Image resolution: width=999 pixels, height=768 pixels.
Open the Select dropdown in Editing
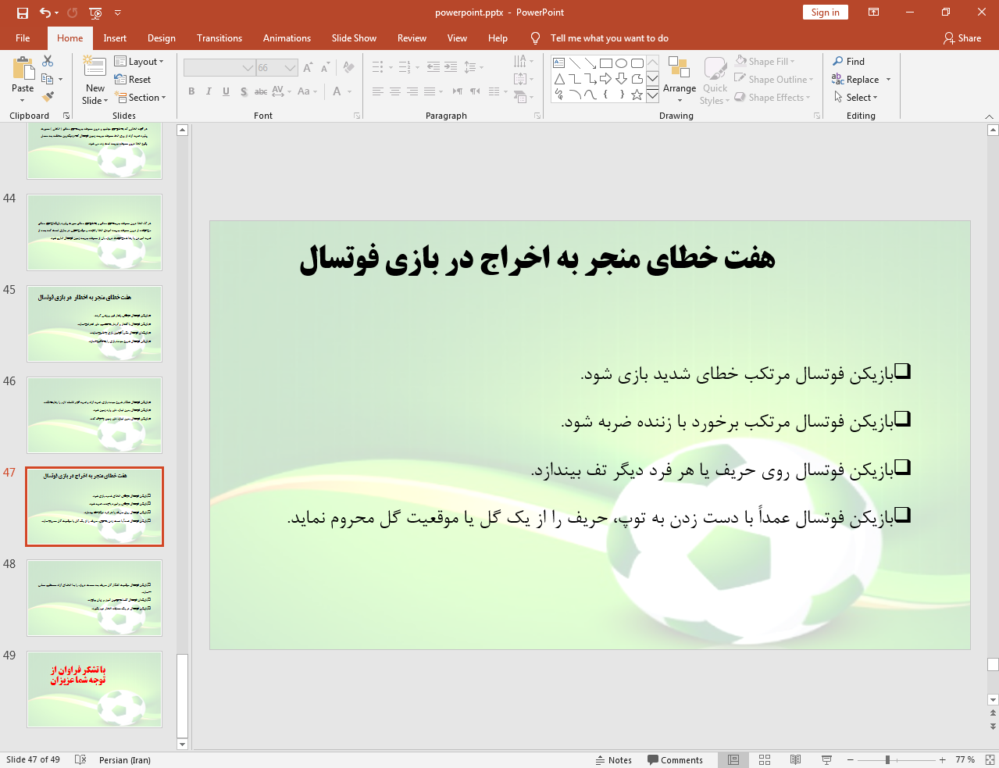[x=856, y=98]
